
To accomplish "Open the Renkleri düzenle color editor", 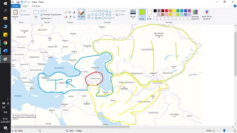I will click(x=195, y=14).
